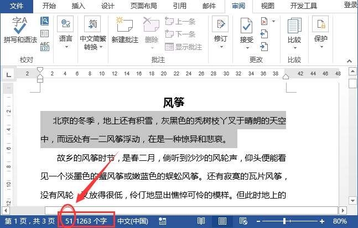The width and height of the screenshot is (358, 228).
Task: Open the Define lookup icon in proofing group
Action: click(x=44, y=21)
